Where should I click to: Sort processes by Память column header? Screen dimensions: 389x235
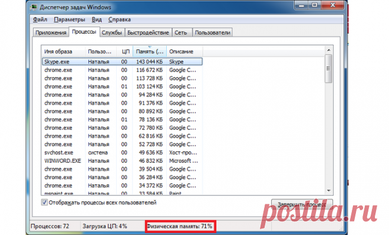click(150, 52)
